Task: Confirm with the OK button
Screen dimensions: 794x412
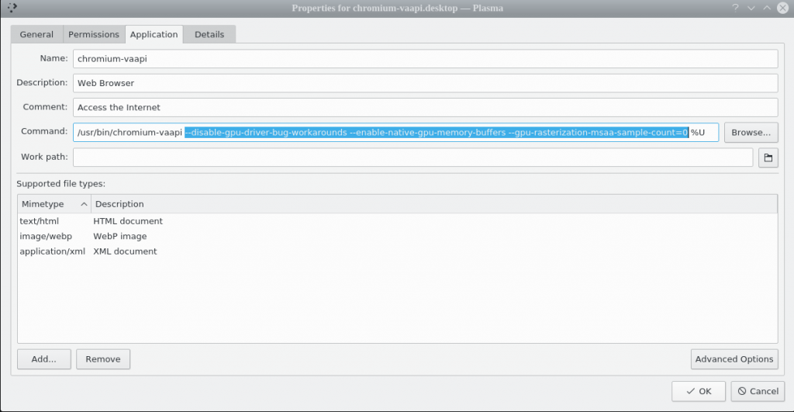Action: (x=698, y=392)
